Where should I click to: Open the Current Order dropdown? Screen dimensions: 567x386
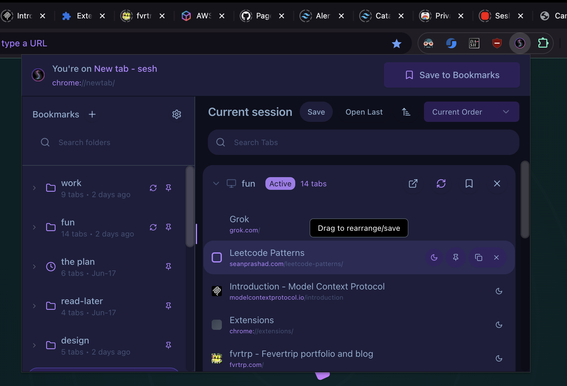click(471, 112)
